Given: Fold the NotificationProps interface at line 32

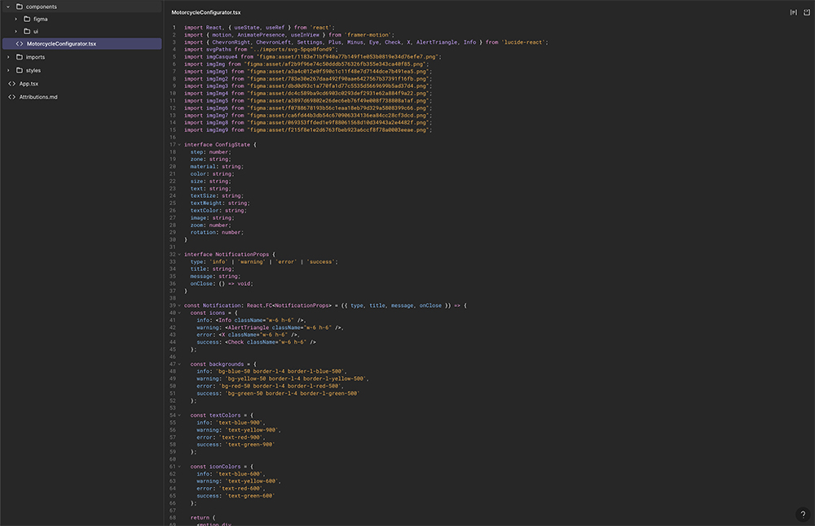Looking at the screenshot, I should point(179,254).
